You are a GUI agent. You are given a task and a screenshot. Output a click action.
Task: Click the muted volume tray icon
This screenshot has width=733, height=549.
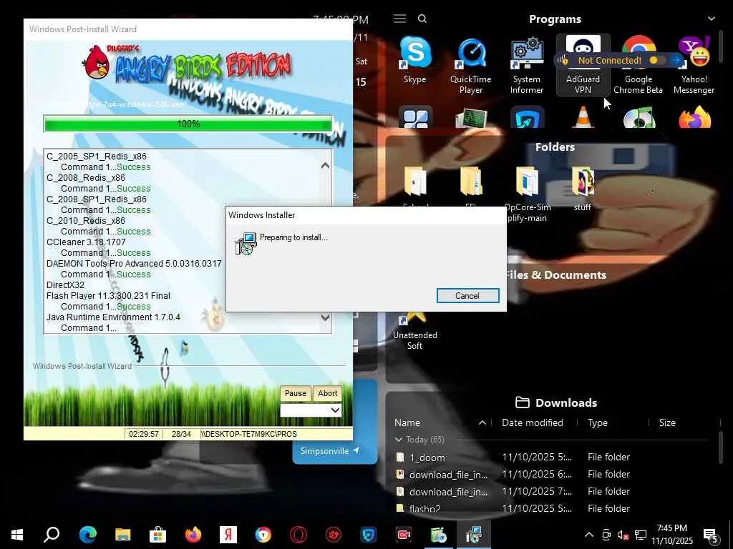click(x=623, y=535)
